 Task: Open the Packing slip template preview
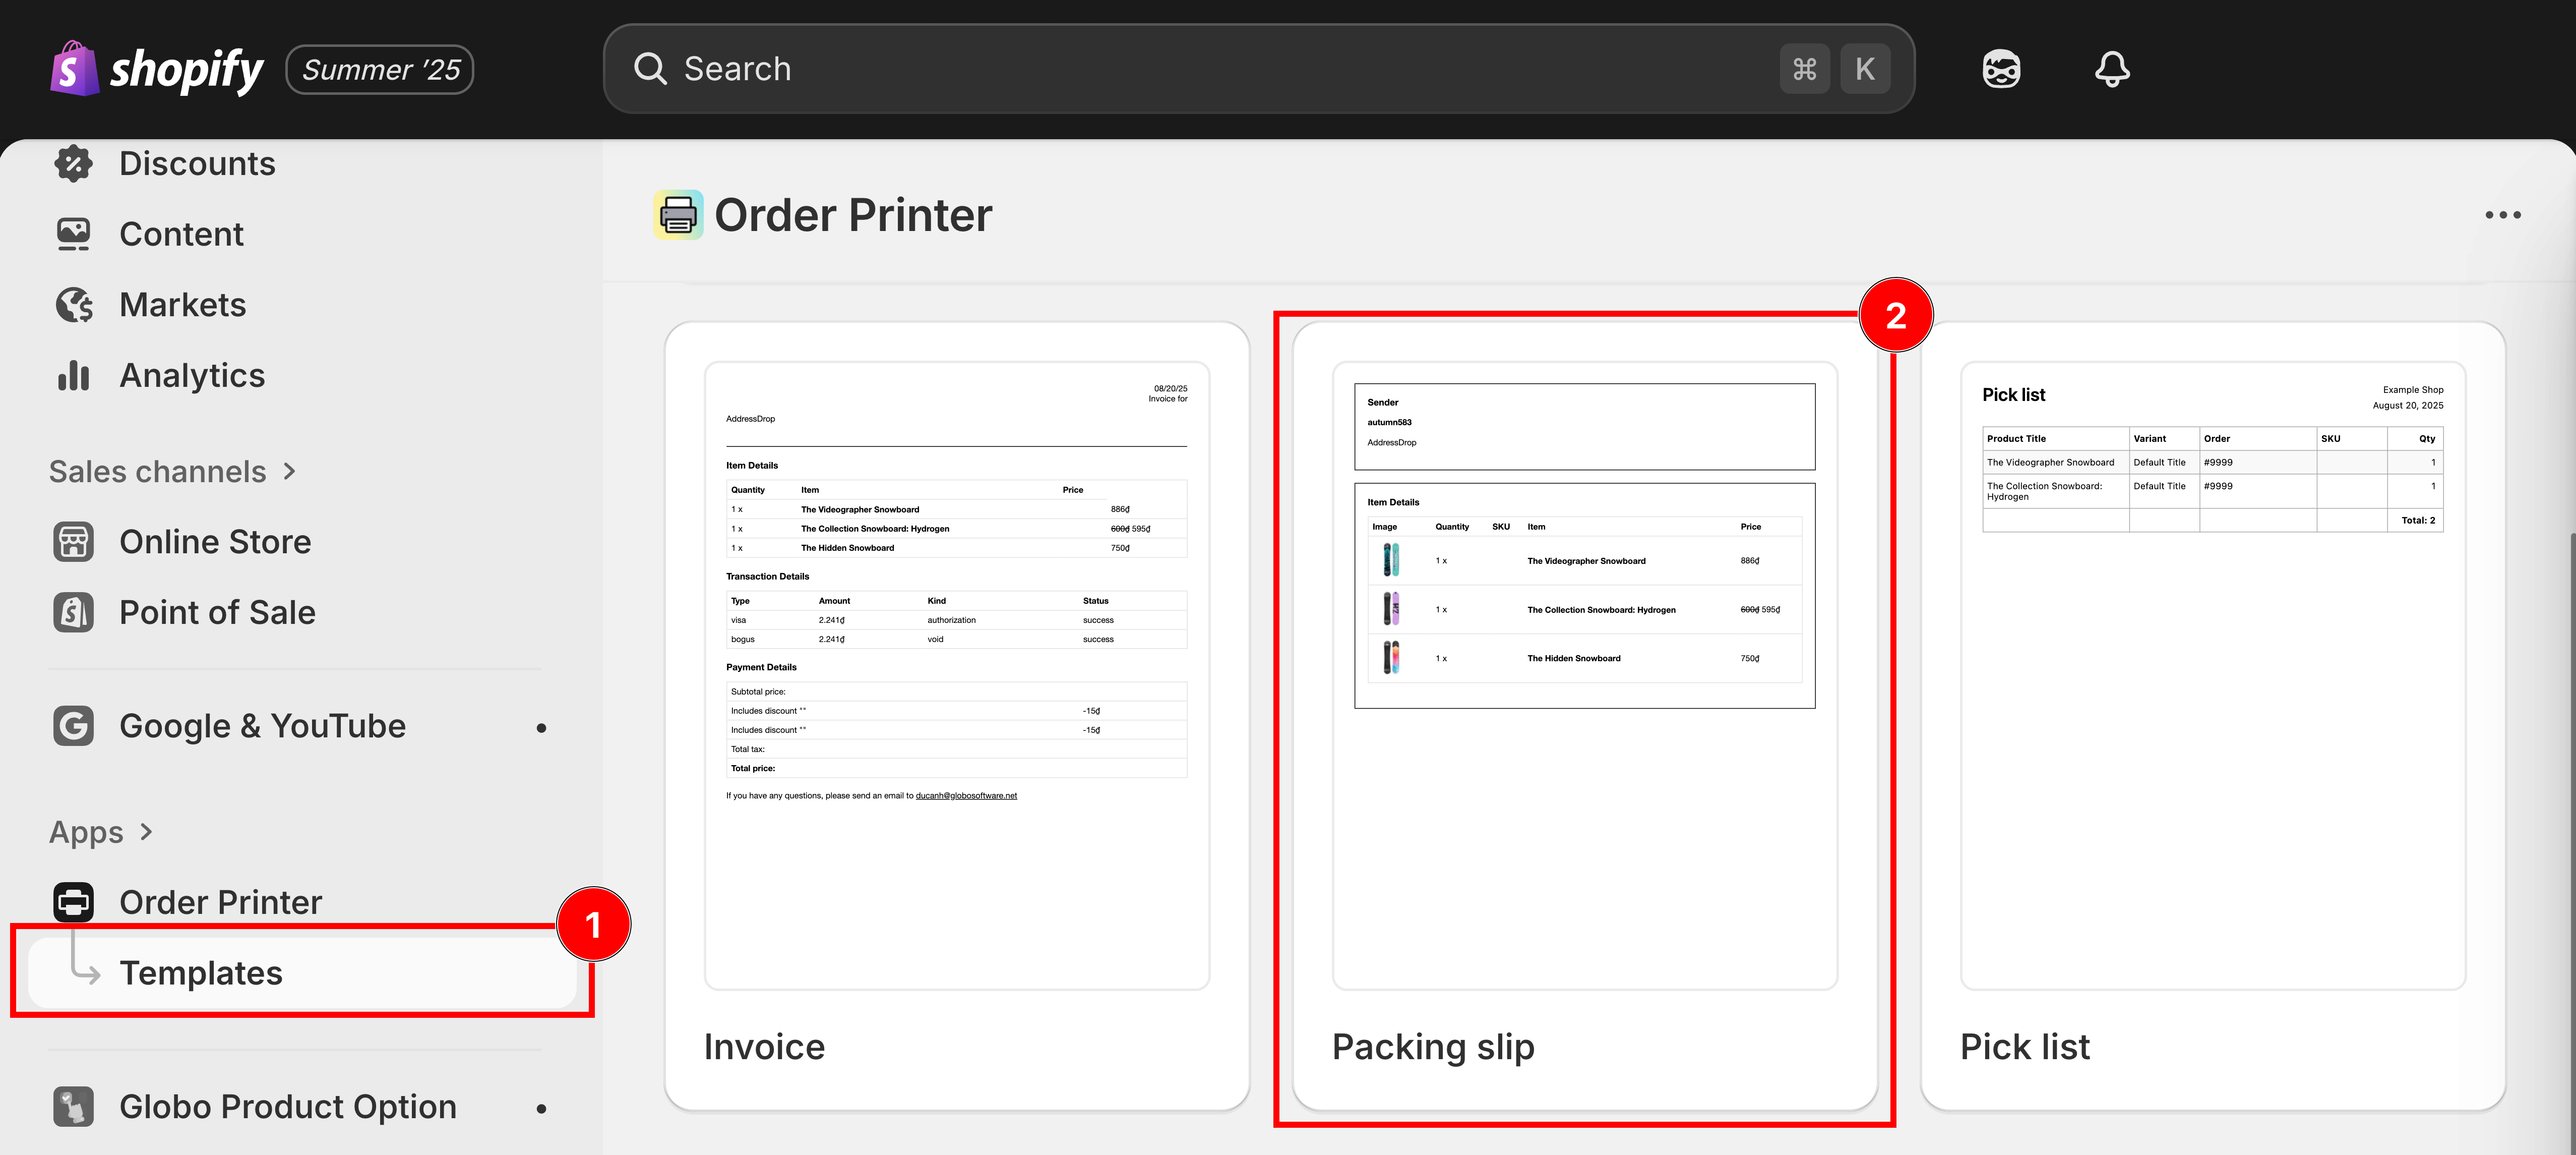tap(1584, 675)
